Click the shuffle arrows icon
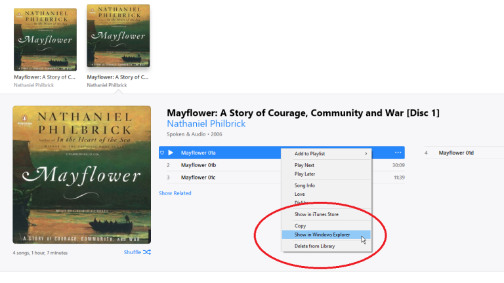This screenshot has height=283, width=504. [x=147, y=252]
